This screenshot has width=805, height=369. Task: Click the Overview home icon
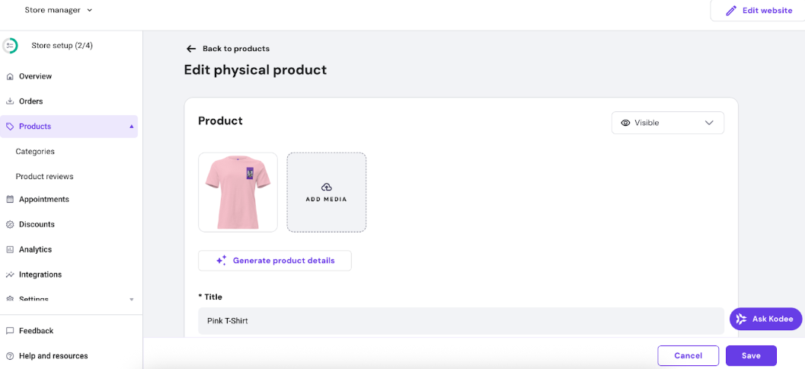point(10,76)
